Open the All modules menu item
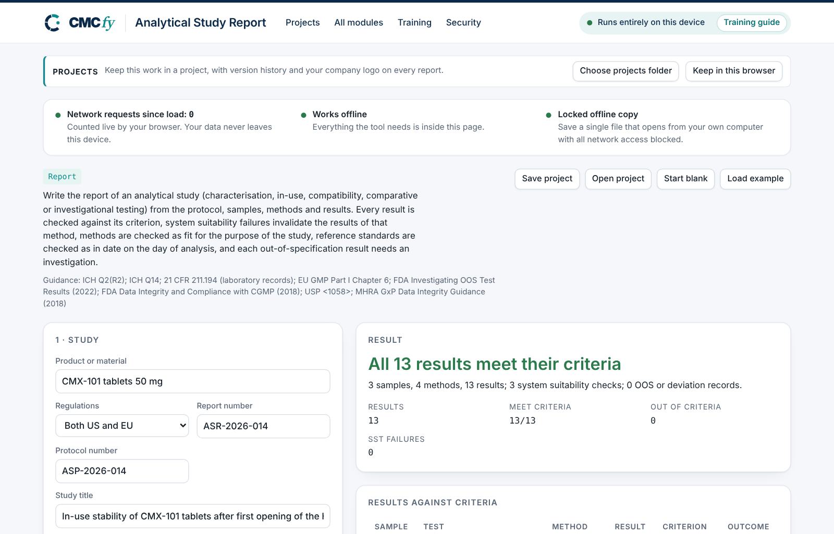Image resolution: width=834 pixels, height=534 pixels. point(359,22)
